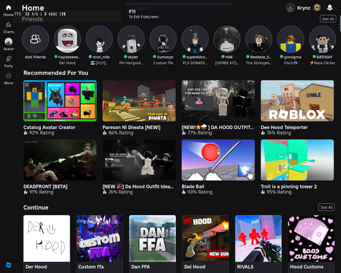Click PH Hangout status under skyler
This screenshot has height=273, width=341.
pyautogui.click(x=131, y=63)
